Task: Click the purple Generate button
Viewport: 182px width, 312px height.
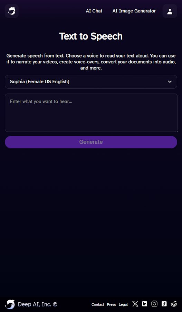Action: pos(91,142)
